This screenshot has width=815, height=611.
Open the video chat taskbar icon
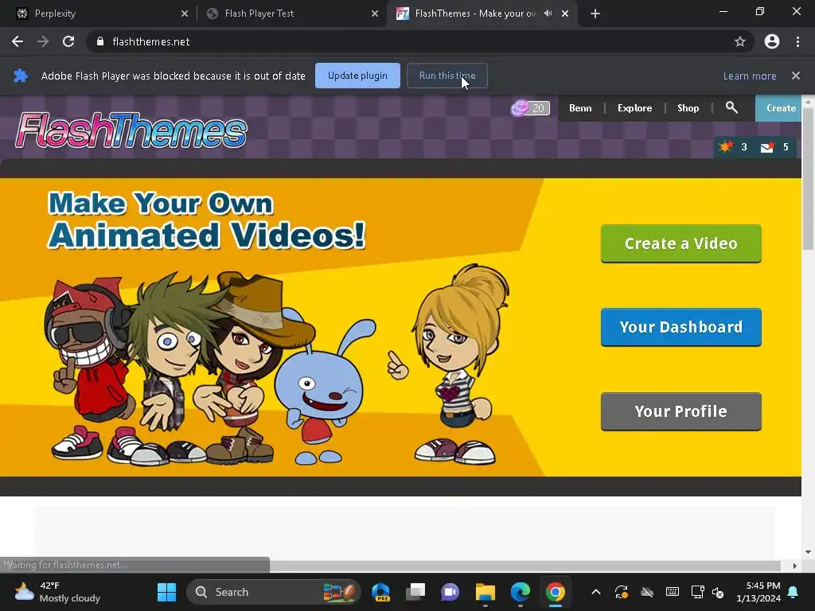[450, 592]
